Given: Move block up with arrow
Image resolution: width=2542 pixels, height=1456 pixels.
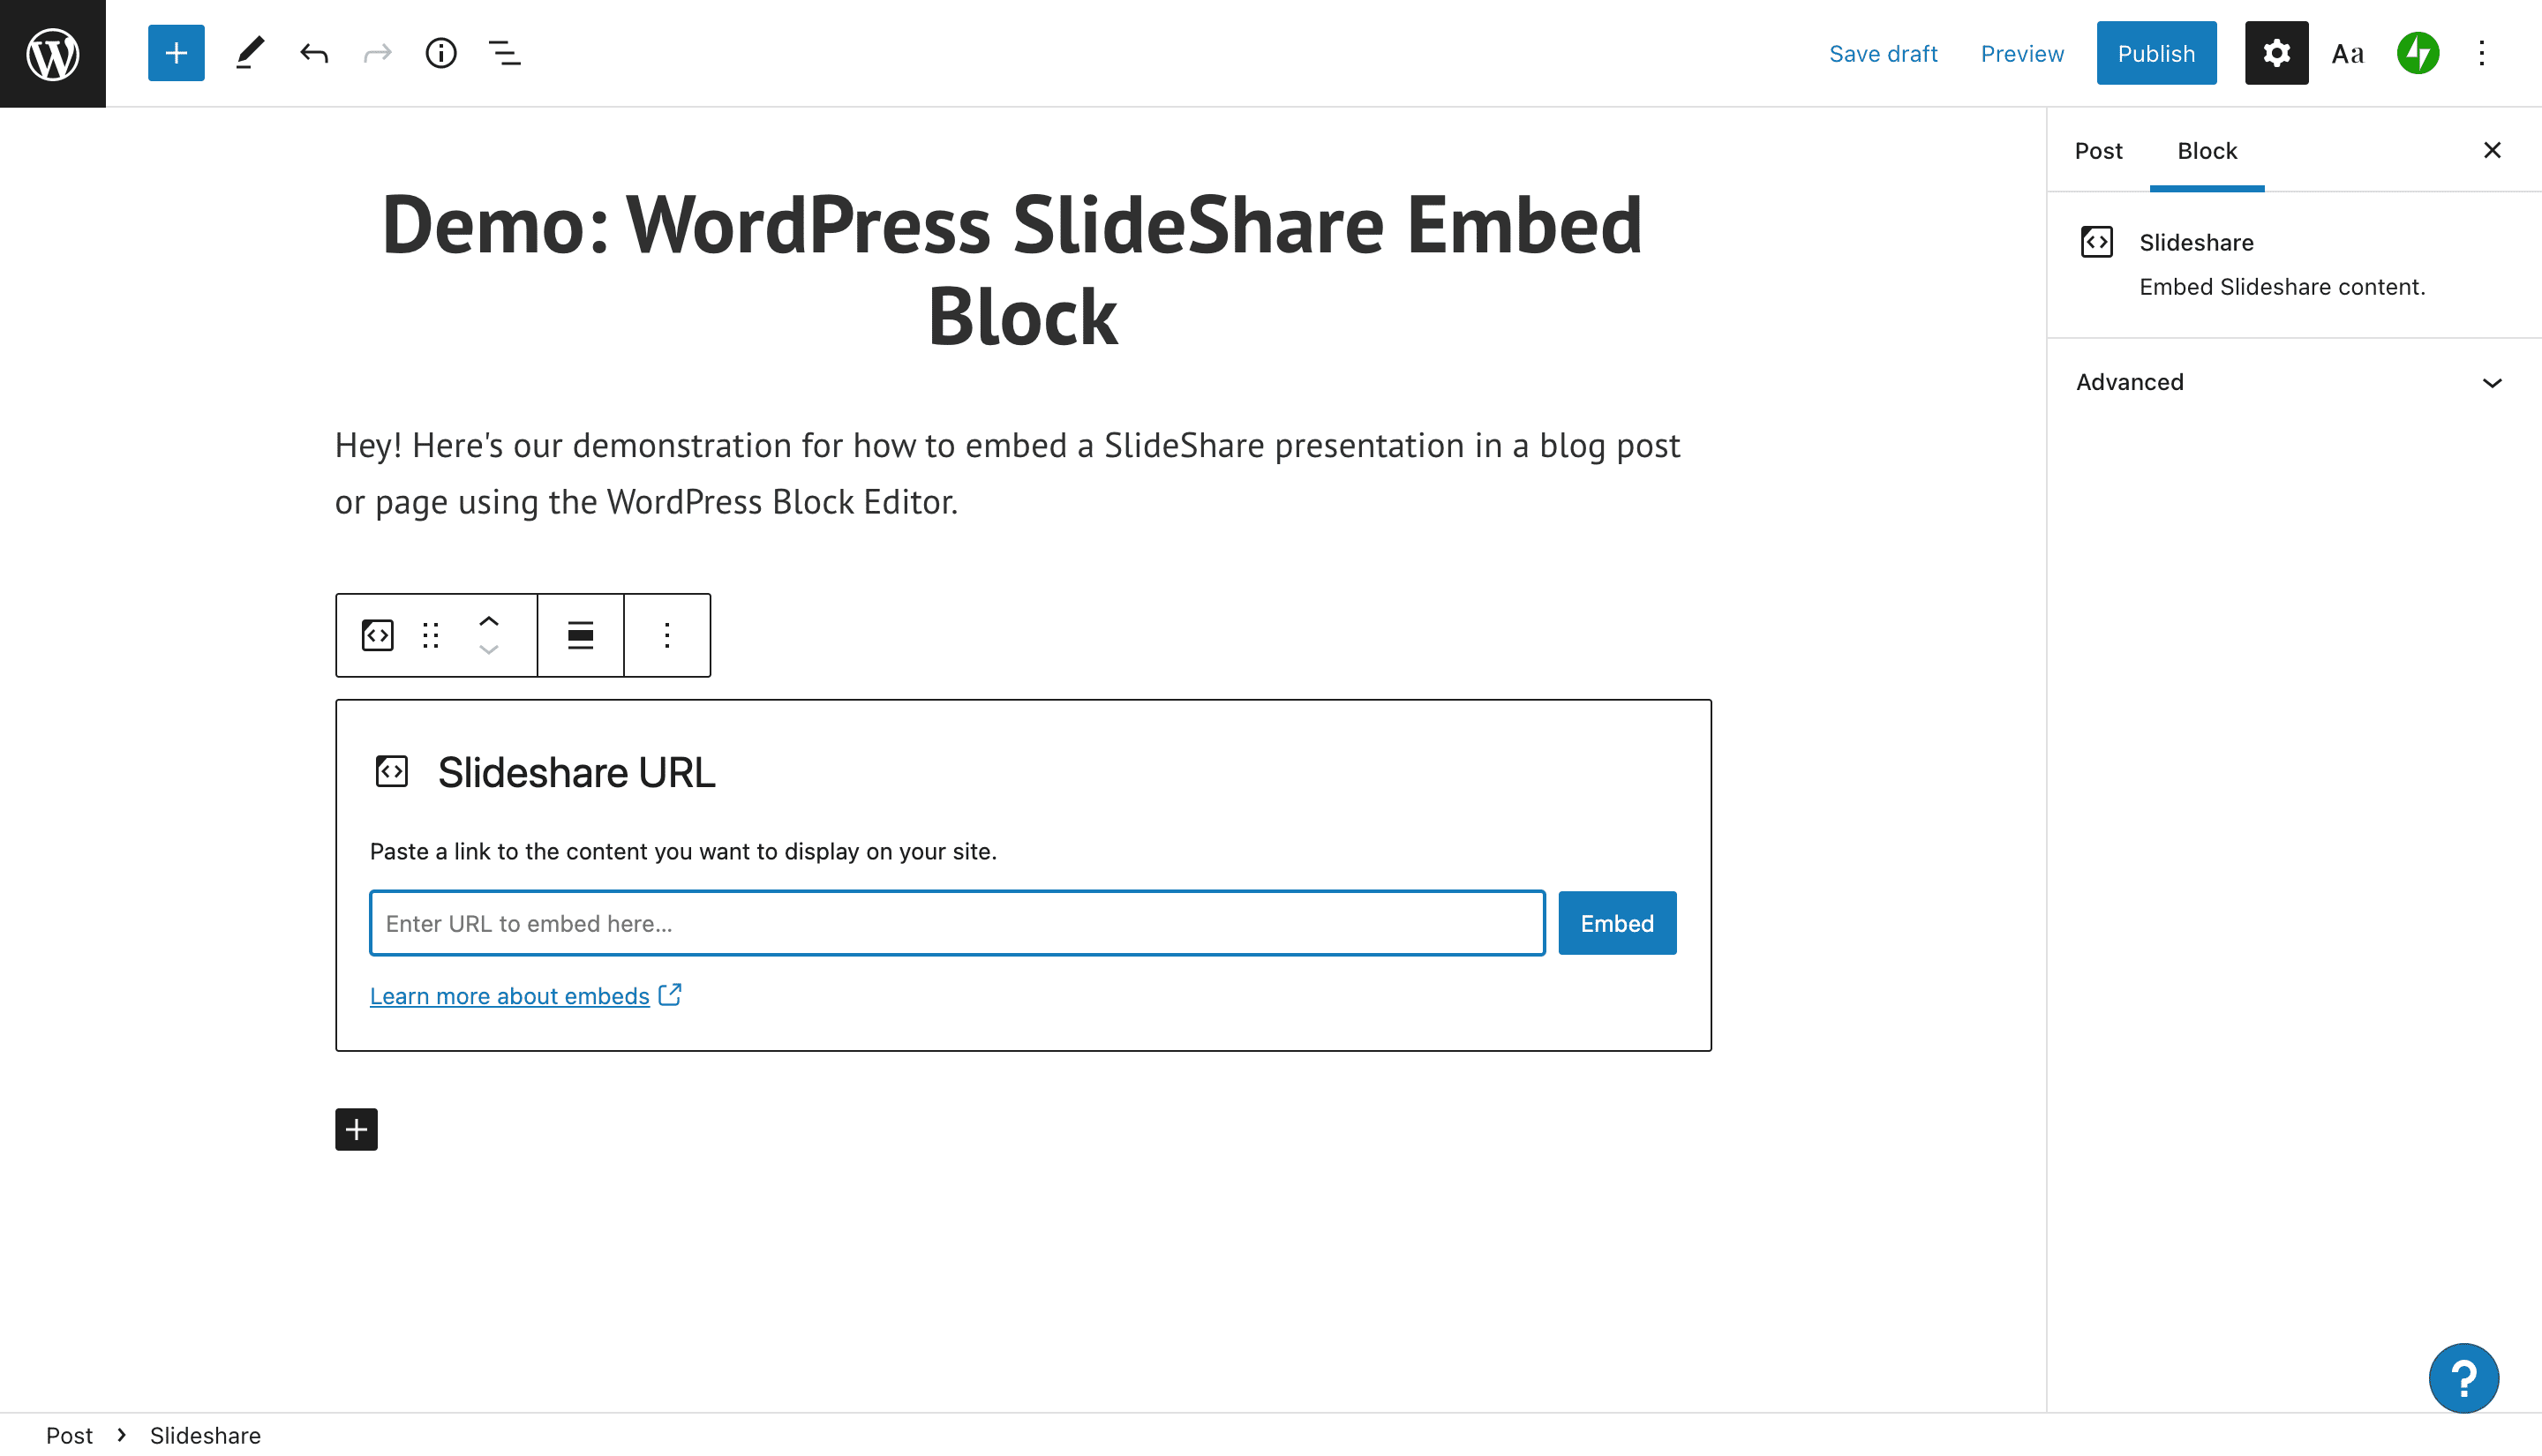Looking at the screenshot, I should [x=488, y=621].
